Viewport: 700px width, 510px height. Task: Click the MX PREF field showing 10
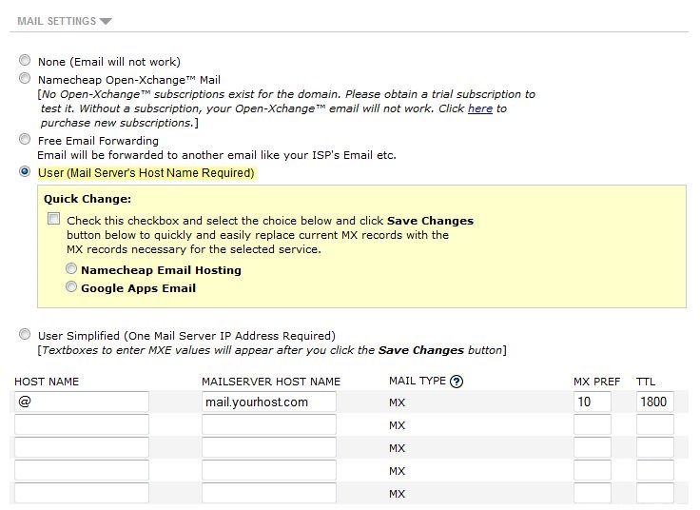[x=593, y=402]
